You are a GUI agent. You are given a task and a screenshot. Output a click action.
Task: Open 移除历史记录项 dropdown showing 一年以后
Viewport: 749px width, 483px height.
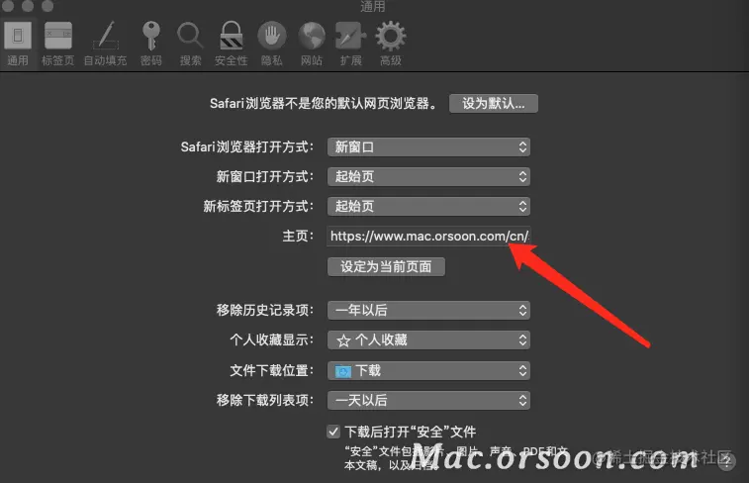pyautogui.click(x=428, y=311)
